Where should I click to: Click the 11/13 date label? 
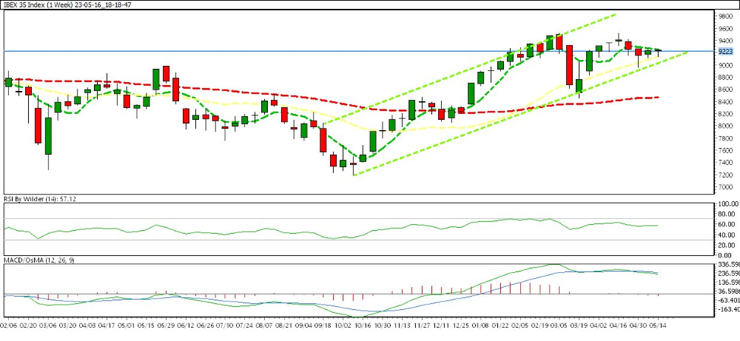(401, 326)
